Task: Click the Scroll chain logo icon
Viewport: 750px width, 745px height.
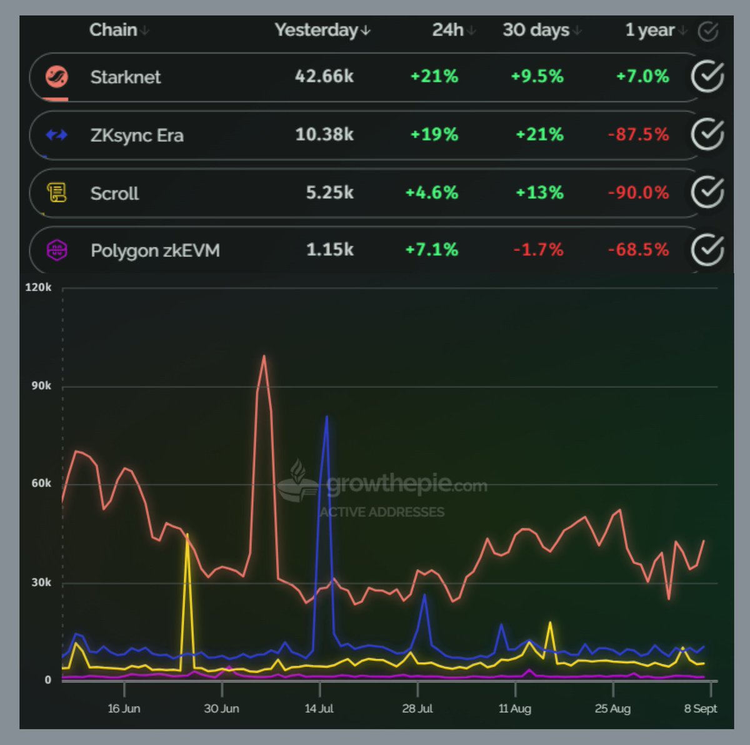Action: (57, 192)
